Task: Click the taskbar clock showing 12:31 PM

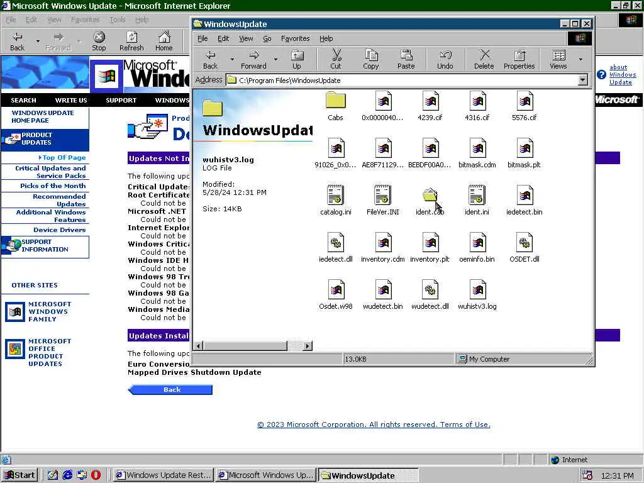Action: [x=617, y=475]
